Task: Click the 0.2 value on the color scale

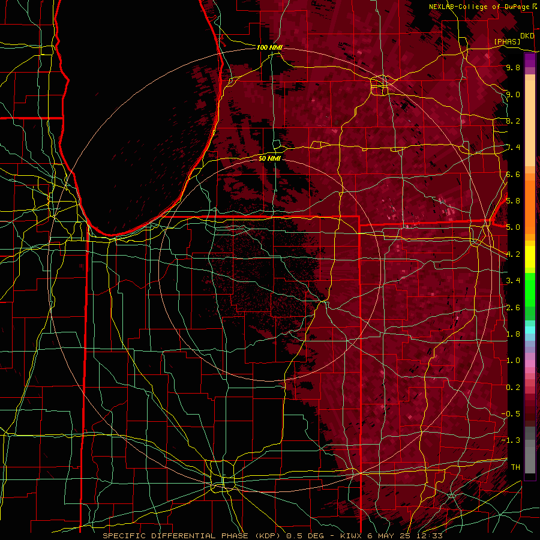Action: (513, 387)
